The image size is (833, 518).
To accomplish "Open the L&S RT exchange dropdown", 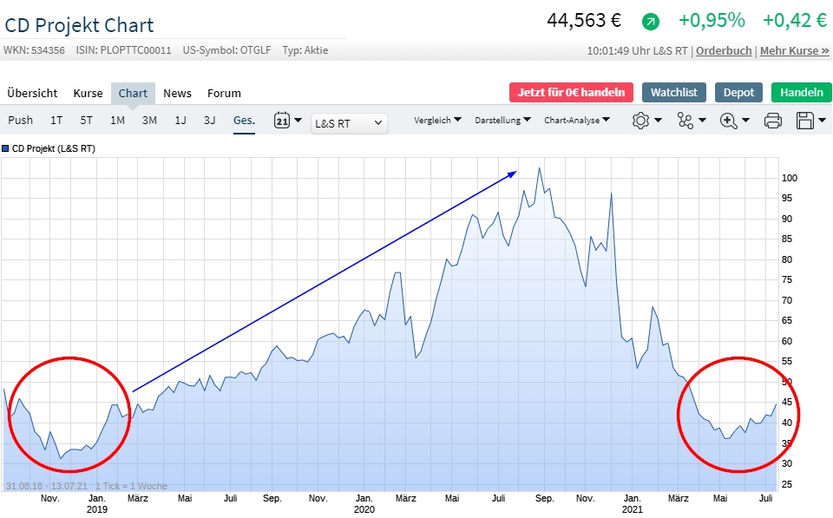I will pos(349,123).
